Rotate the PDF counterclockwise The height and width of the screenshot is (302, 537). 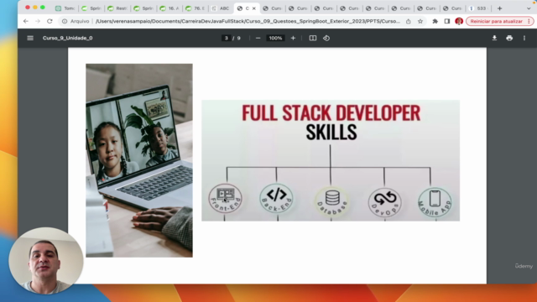point(326,38)
